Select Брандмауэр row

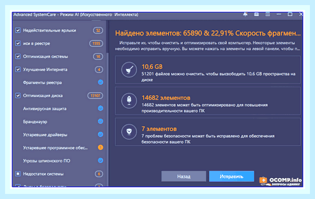(59, 122)
